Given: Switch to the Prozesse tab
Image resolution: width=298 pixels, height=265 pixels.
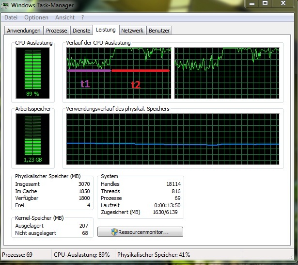Looking at the screenshot, I should [57, 31].
